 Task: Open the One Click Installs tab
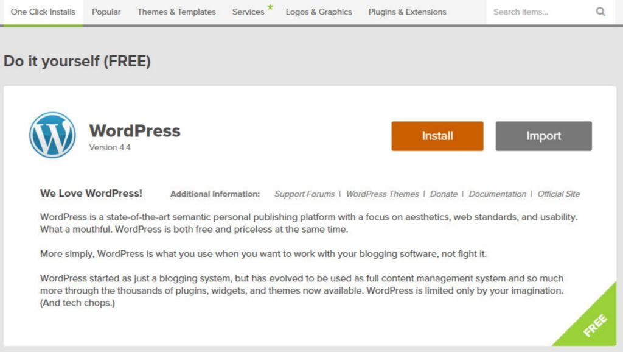[43, 12]
